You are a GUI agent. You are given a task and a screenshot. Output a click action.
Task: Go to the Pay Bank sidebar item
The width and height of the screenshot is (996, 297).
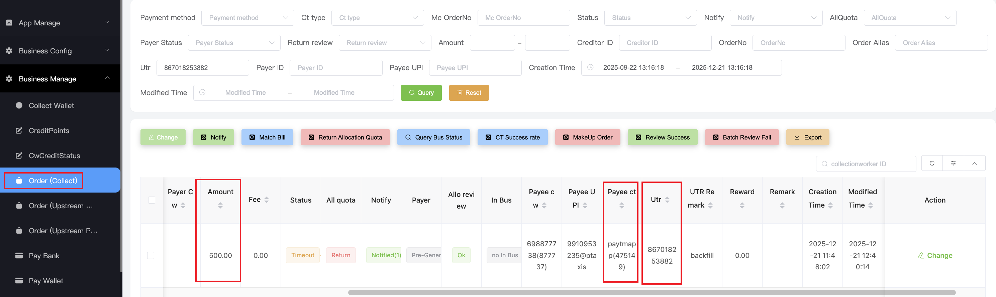point(44,256)
